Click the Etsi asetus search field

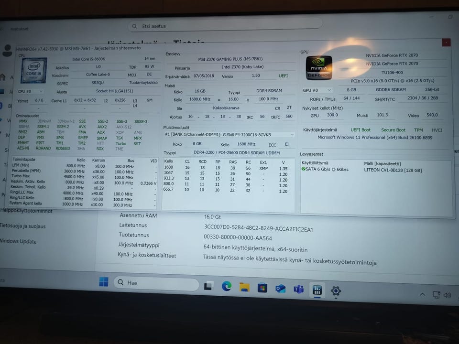(225, 26)
